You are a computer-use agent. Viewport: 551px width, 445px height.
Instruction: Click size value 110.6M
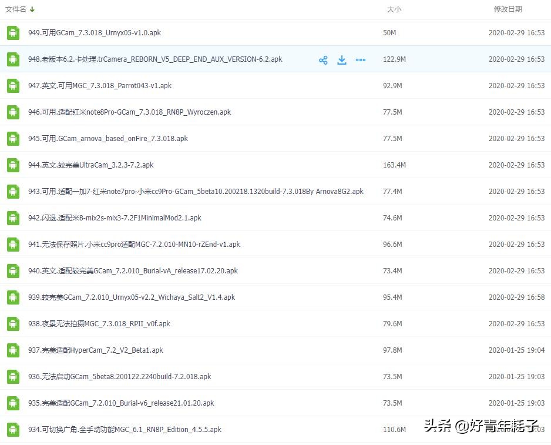(394, 430)
